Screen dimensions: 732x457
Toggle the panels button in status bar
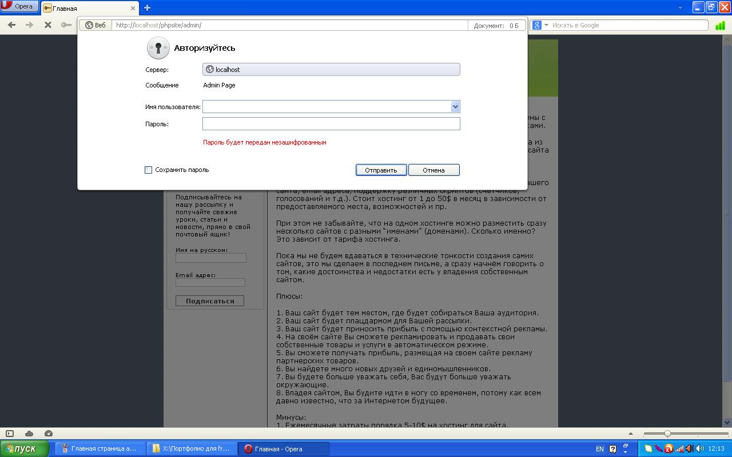click(9, 434)
